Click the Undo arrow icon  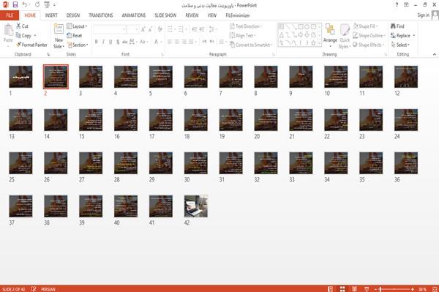(25, 5)
